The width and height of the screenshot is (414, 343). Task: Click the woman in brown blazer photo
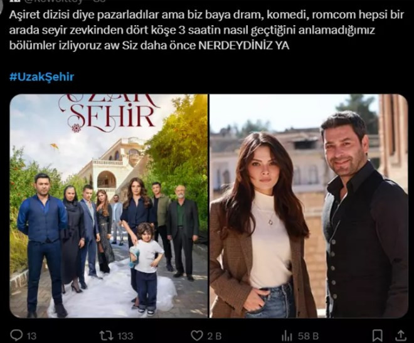[260, 226]
